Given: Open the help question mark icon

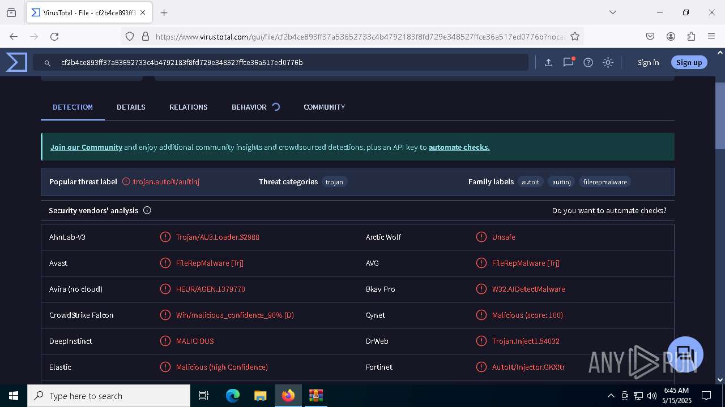Looking at the screenshot, I should point(588,63).
